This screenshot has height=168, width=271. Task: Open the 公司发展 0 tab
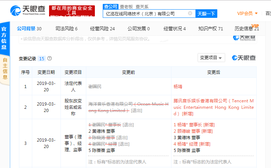pos(139,29)
